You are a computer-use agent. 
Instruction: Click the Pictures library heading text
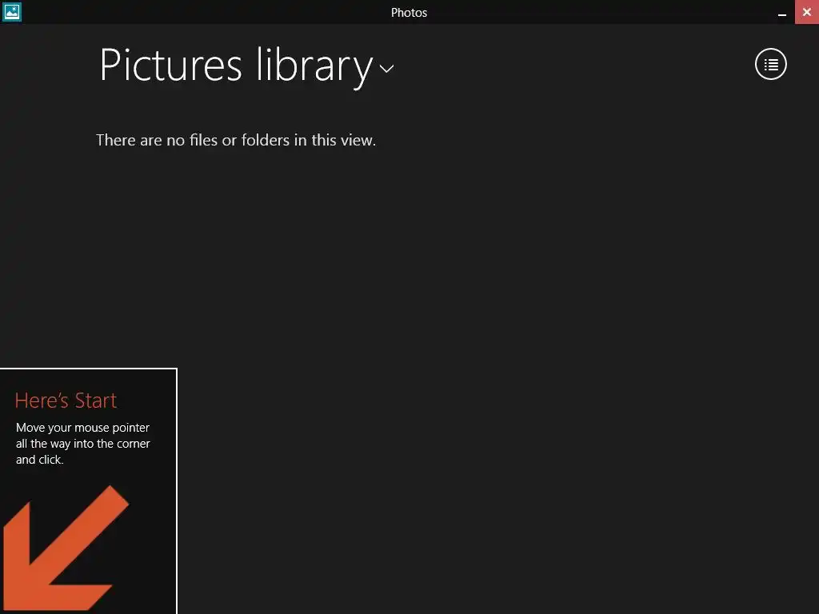tap(235, 66)
